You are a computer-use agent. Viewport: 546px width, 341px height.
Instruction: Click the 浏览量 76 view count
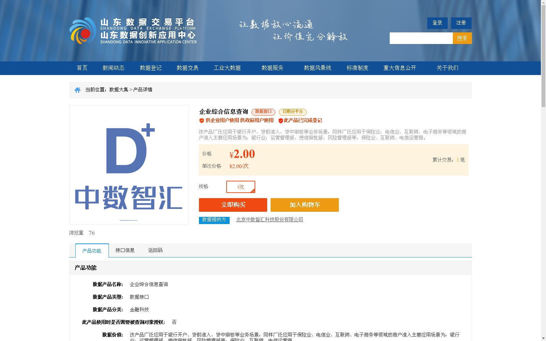click(82, 233)
